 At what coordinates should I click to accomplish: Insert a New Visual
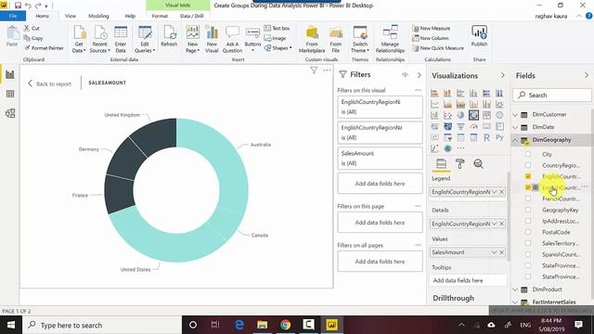click(212, 39)
